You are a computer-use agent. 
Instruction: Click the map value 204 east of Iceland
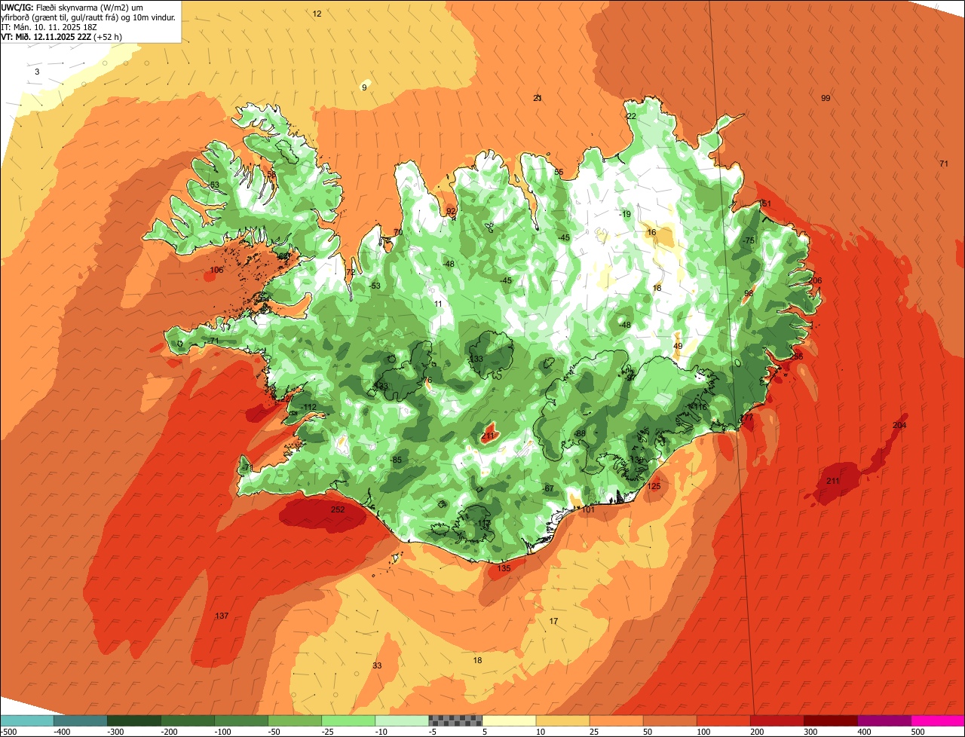click(899, 426)
